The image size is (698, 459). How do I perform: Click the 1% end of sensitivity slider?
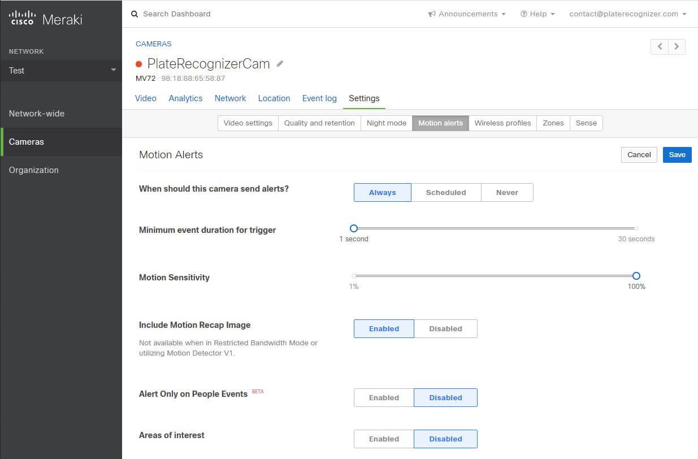[x=354, y=276]
